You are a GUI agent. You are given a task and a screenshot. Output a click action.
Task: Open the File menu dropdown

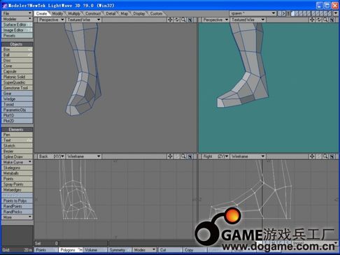tap(17, 13)
